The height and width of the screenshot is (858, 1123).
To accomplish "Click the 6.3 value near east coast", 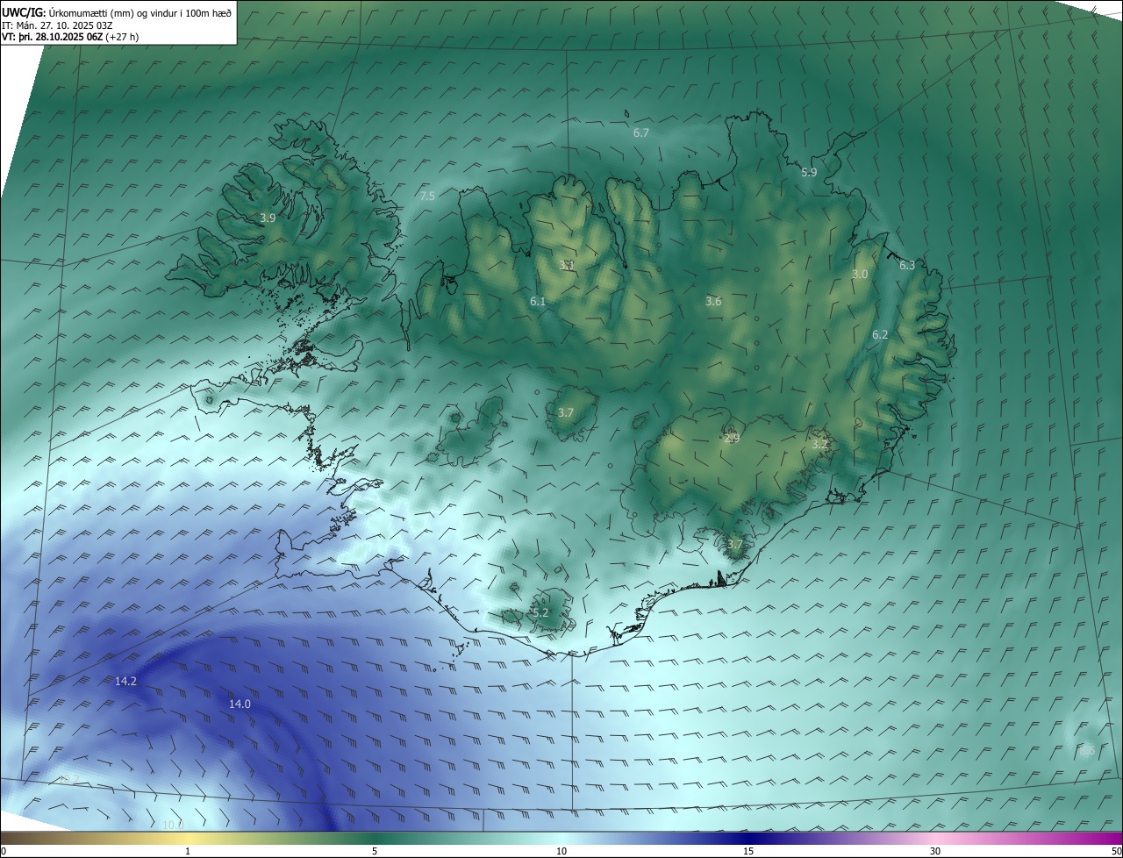I will coord(907,265).
